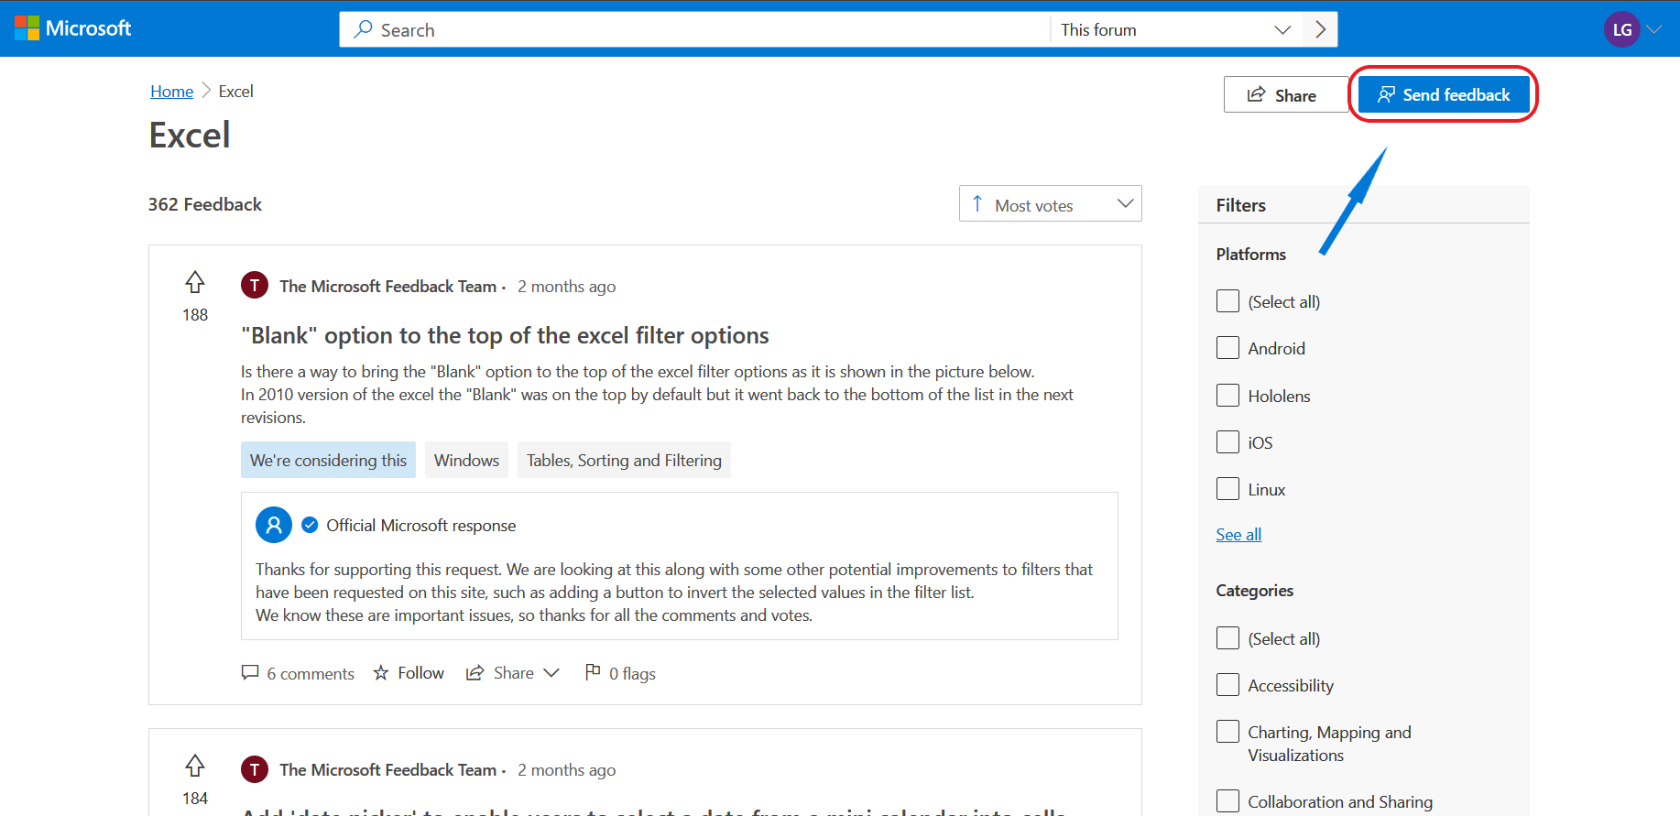Follow the "Blank" option post

pyautogui.click(x=409, y=673)
